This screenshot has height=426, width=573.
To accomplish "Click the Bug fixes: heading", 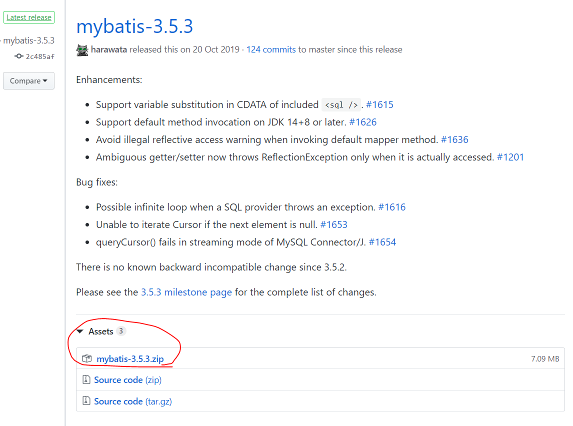I will tap(97, 182).
